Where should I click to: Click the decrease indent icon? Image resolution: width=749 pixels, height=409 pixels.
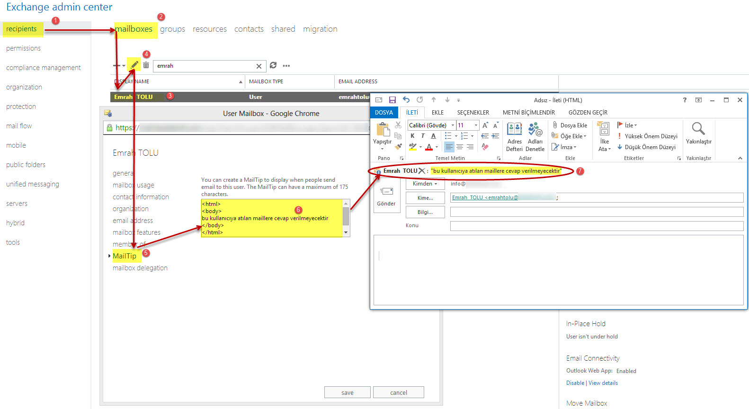(x=485, y=136)
